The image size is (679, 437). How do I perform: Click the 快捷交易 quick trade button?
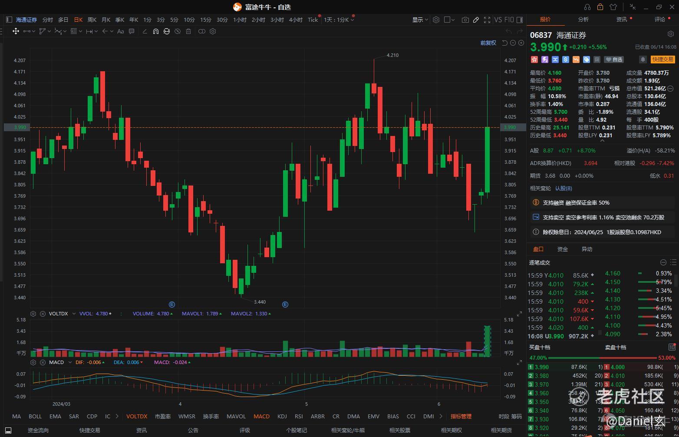pos(663,60)
